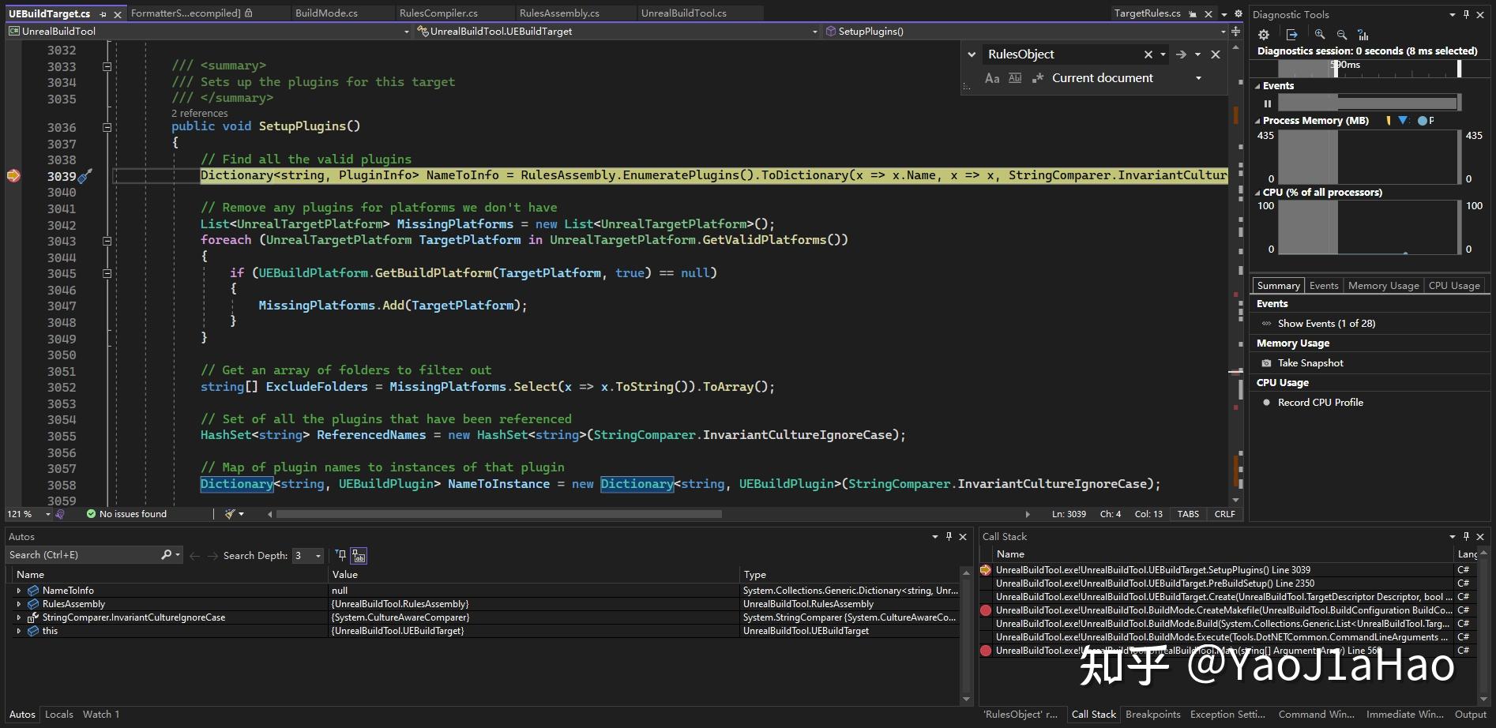
Task: Open the Current document search scope dropdown
Action: click(x=1197, y=77)
